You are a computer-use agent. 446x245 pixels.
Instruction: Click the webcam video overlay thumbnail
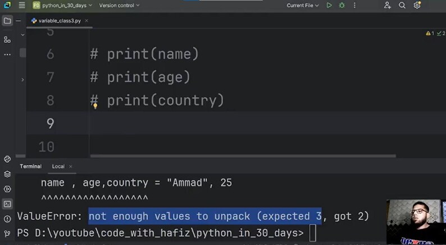point(416,222)
